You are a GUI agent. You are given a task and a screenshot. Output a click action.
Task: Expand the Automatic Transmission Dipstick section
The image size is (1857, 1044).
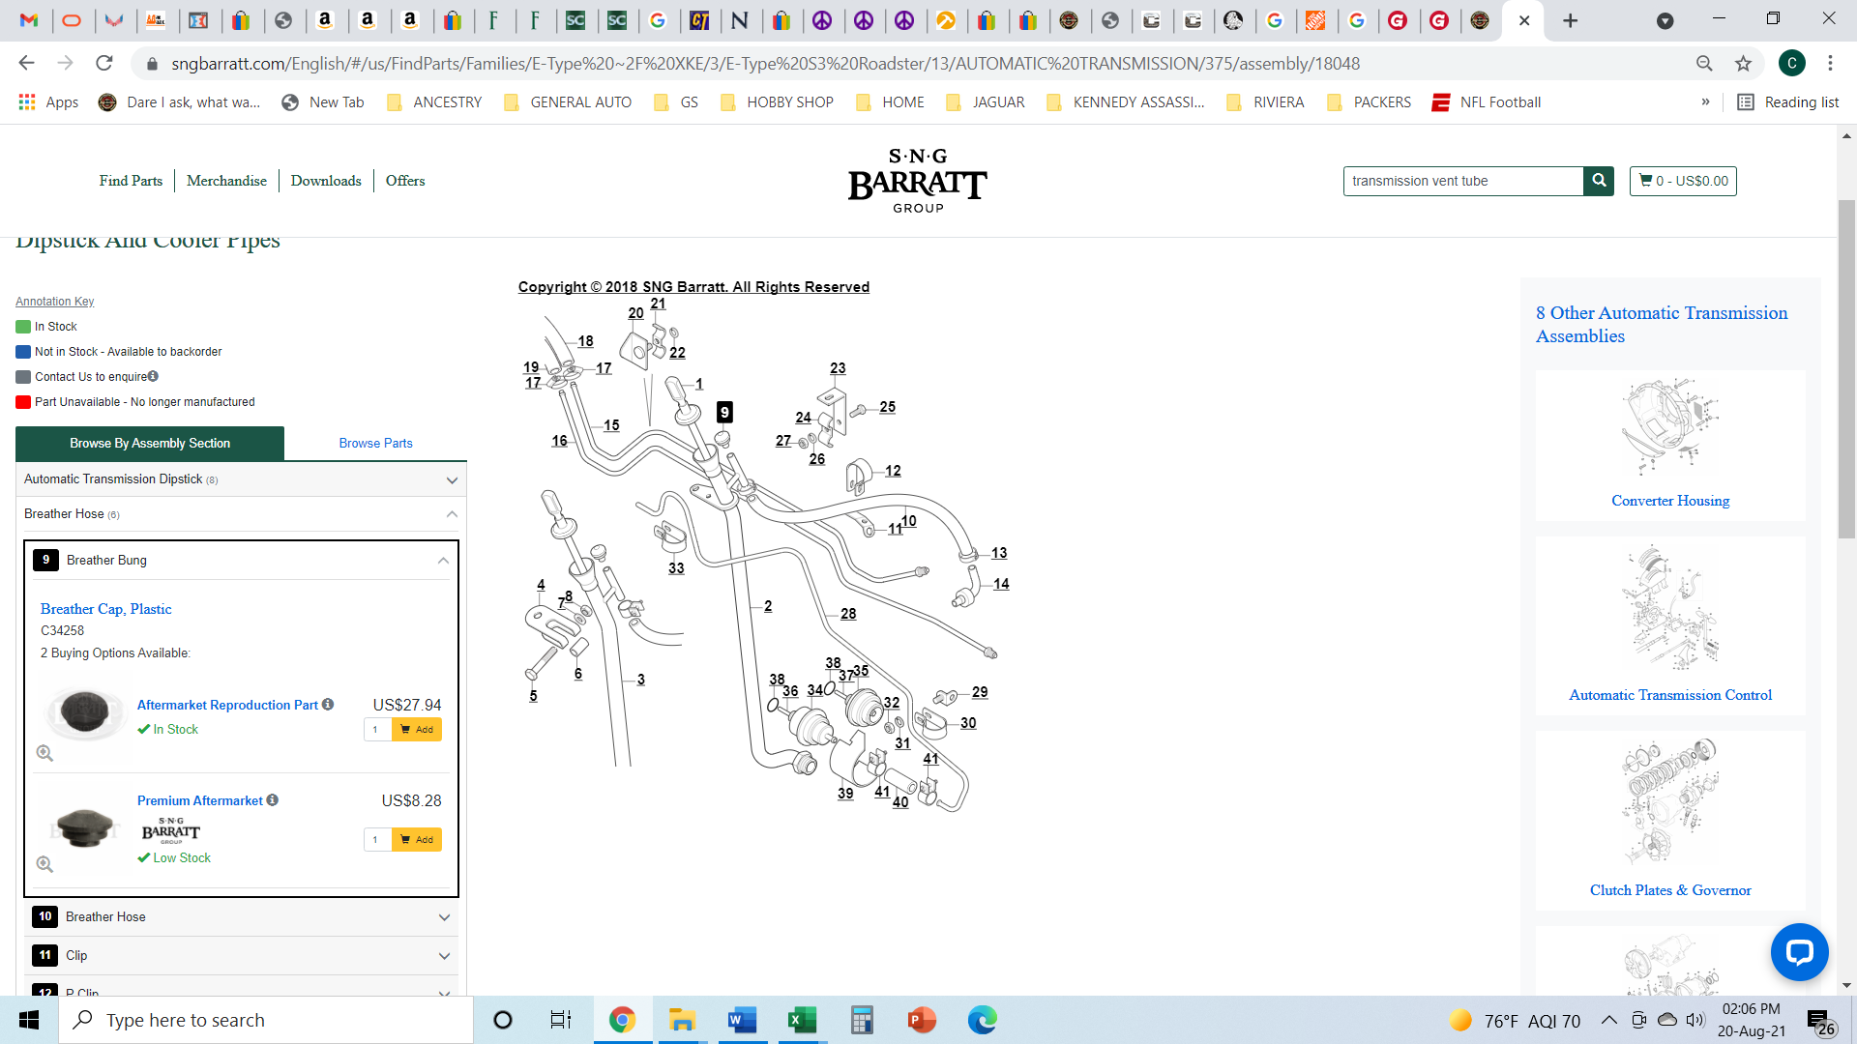(x=241, y=479)
